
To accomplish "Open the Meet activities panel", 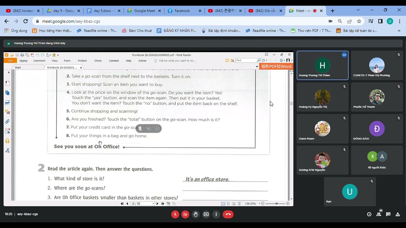I will point(398,214).
